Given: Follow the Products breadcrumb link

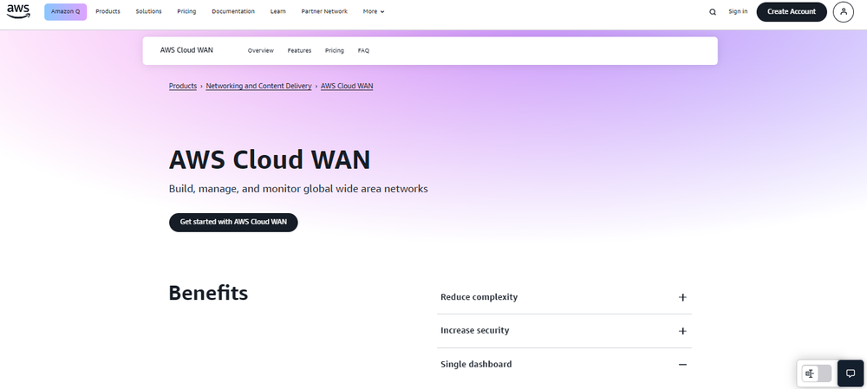Looking at the screenshot, I should [x=183, y=86].
